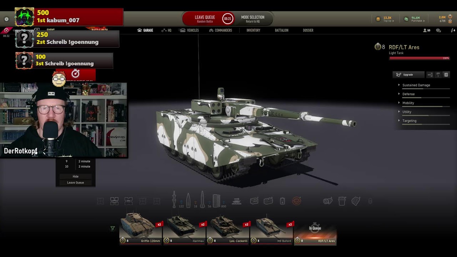
Task: Click Purchase next to 96,6M credits
Action: click(x=418, y=21)
